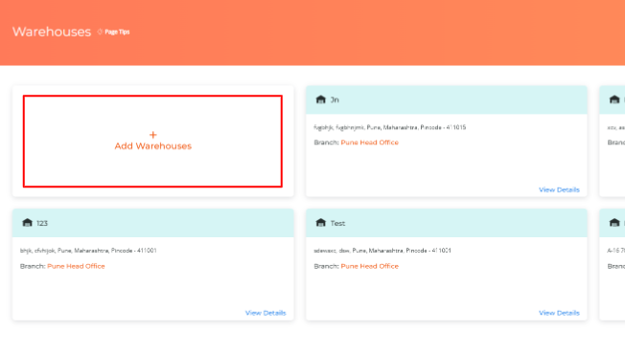This screenshot has height=353, width=625.
Task: Click the lightbulb icon beside Page Tips
Action: click(x=100, y=32)
